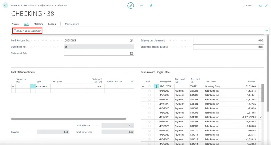
Task: Click document number G04007
Action: [x=194, y=117]
